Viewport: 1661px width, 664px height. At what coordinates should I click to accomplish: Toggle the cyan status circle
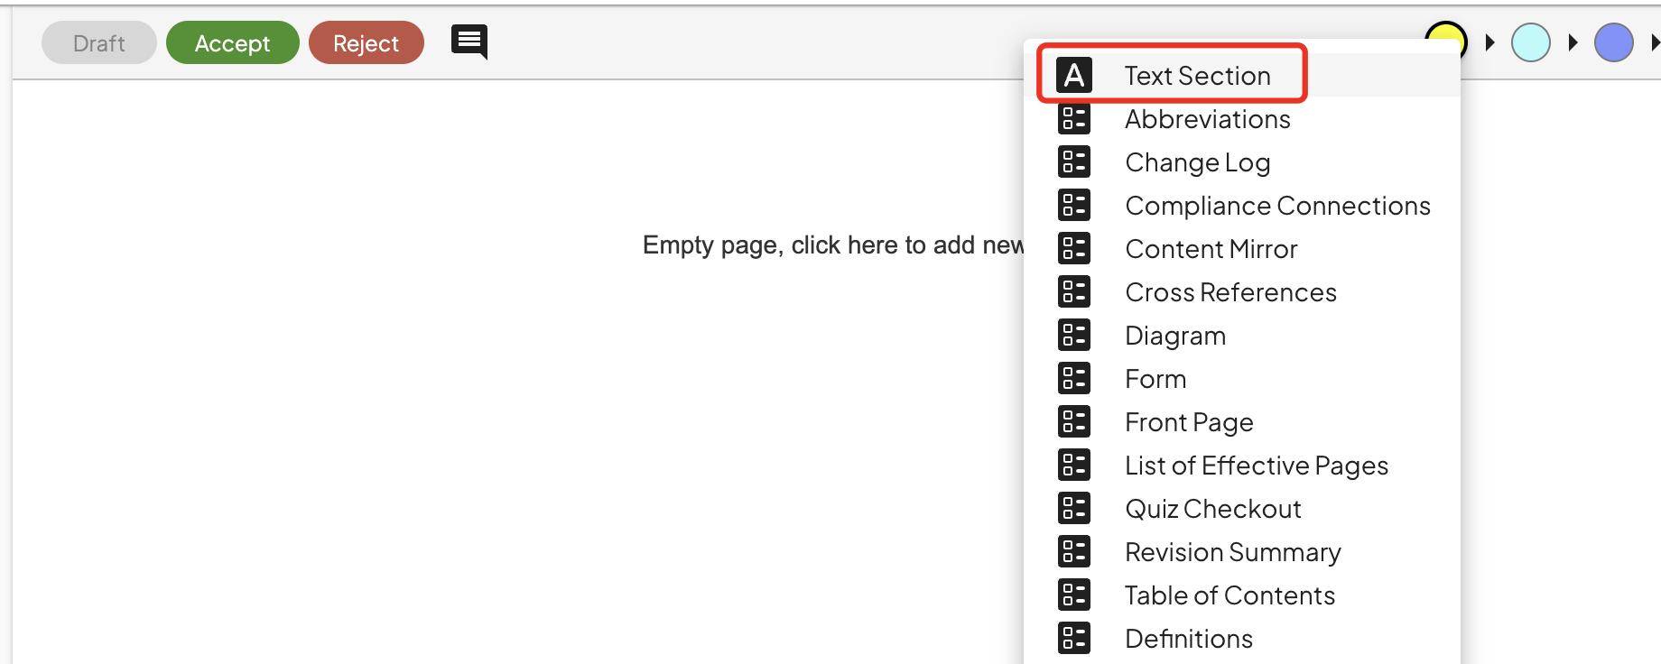(1530, 41)
